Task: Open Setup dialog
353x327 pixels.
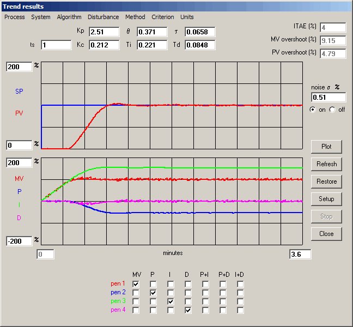Action: [326, 199]
